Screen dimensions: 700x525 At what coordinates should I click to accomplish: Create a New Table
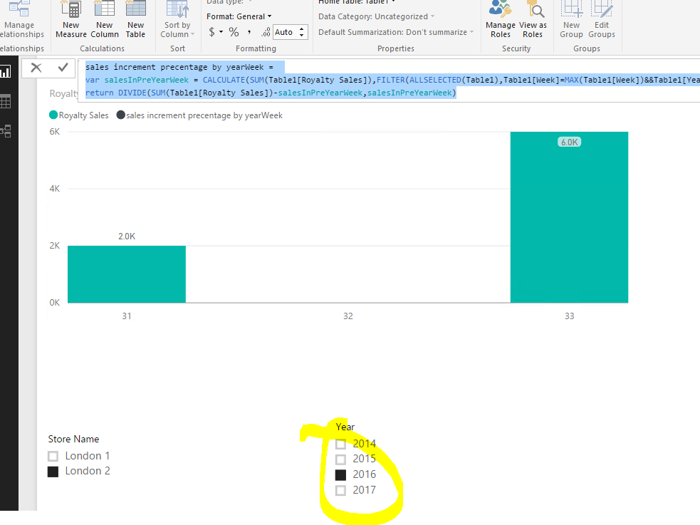click(x=136, y=20)
